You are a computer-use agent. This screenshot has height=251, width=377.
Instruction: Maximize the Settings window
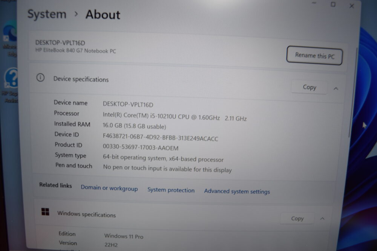(x=333, y=4)
